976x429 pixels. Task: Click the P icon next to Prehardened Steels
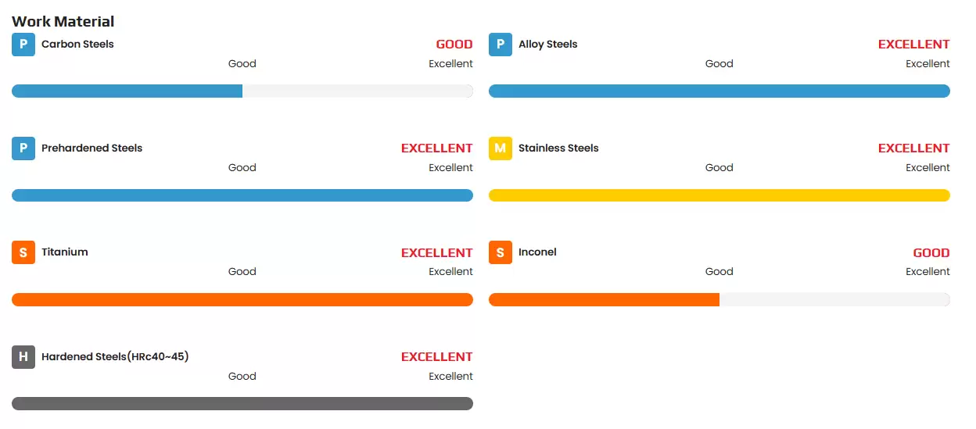[23, 148]
